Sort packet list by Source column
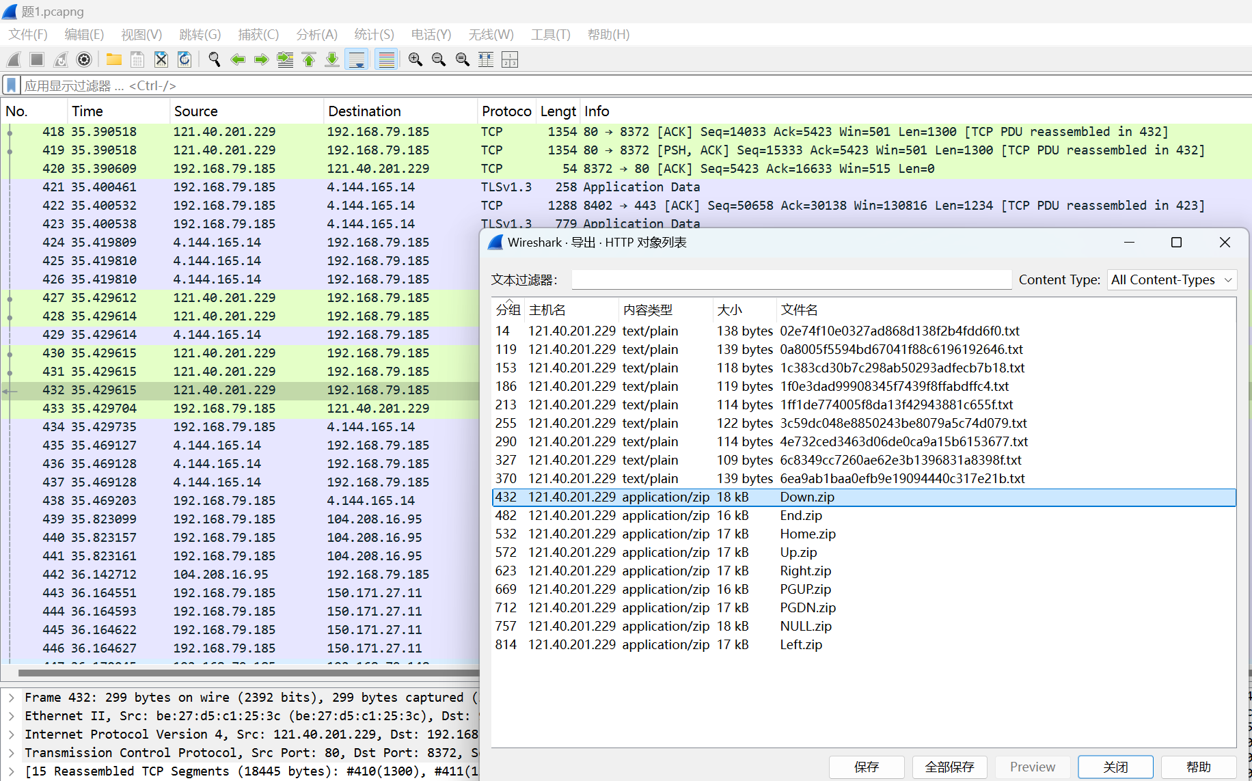The width and height of the screenshot is (1252, 781). pos(246,111)
